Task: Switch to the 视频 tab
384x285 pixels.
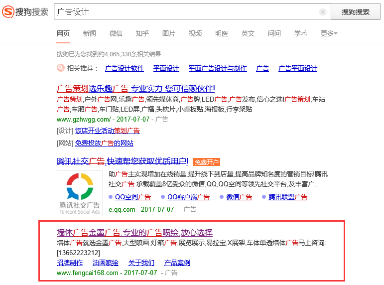Action: pyautogui.click(x=195, y=33)
